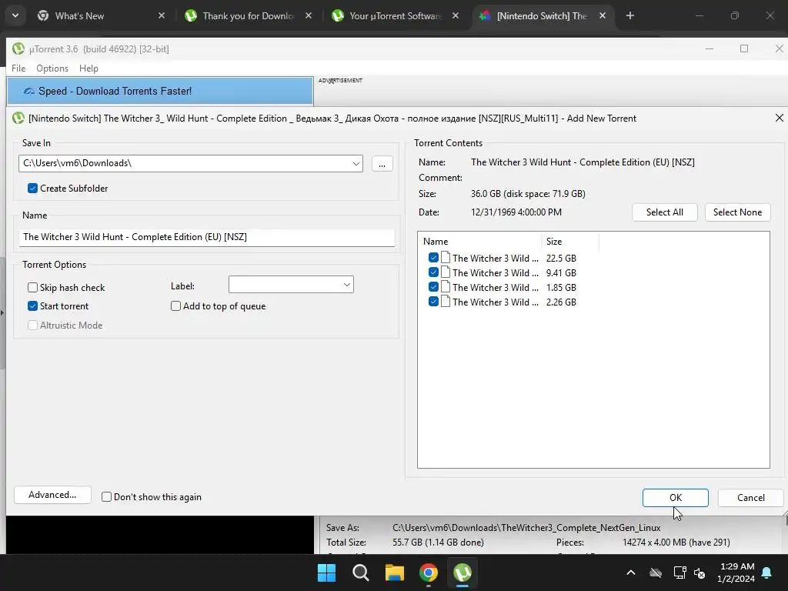Image resolution: width=788 pixels, height=591 pixels.
Task: Expand the Save In path dropdown
Action: 356,163
